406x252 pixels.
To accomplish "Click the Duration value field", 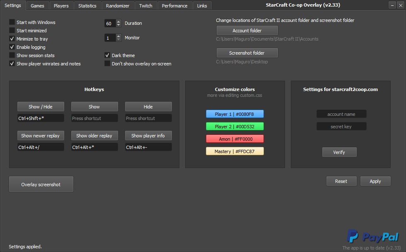I will point(110,23).
